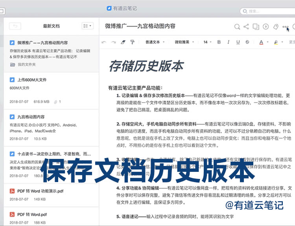This screenshot has height=226, width=295.
Task: Open the more options (three dots) menu
Action: (285, 27)
